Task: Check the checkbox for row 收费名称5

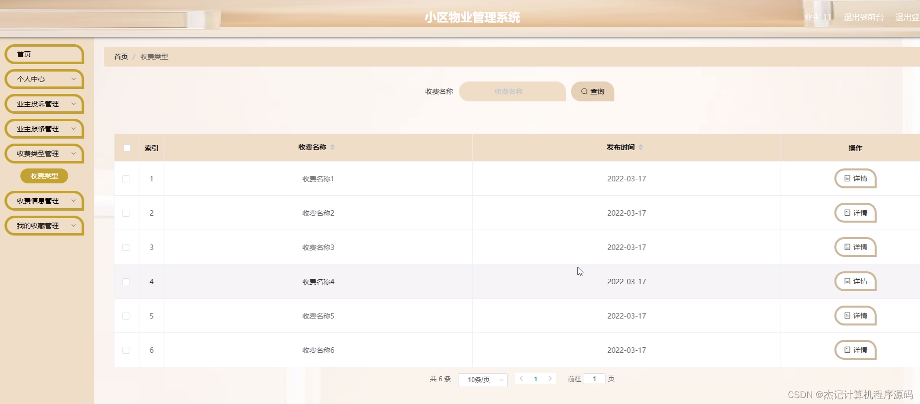Action: [x=126, y=316]
